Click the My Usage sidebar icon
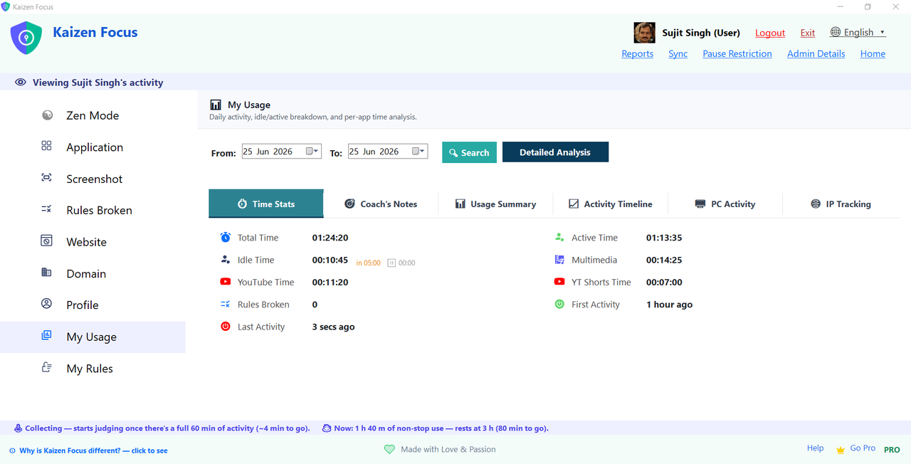The width and height of the screenshot is (911, 464). click(x=46, y=336)
